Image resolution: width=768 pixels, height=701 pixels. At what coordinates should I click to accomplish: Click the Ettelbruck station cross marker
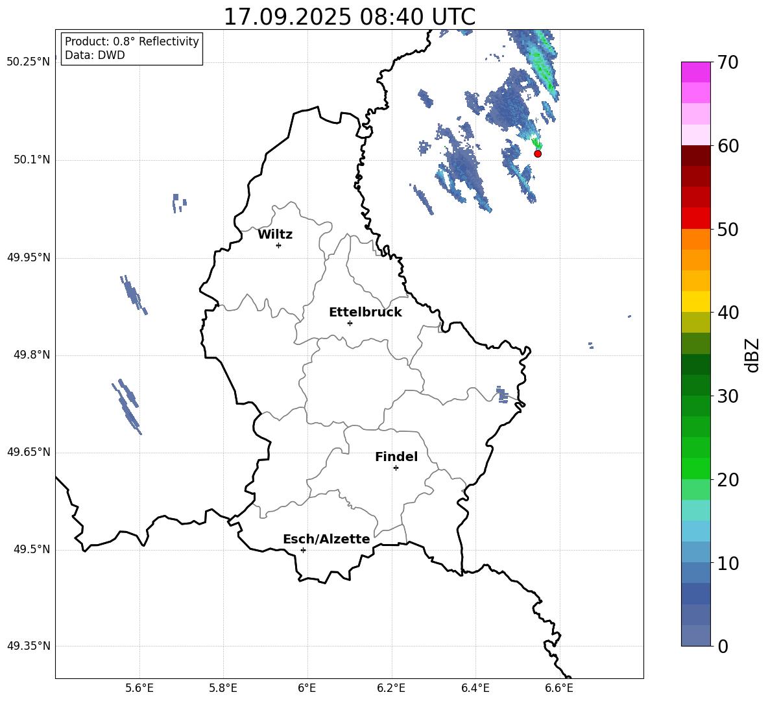click(x=350, y=323)
